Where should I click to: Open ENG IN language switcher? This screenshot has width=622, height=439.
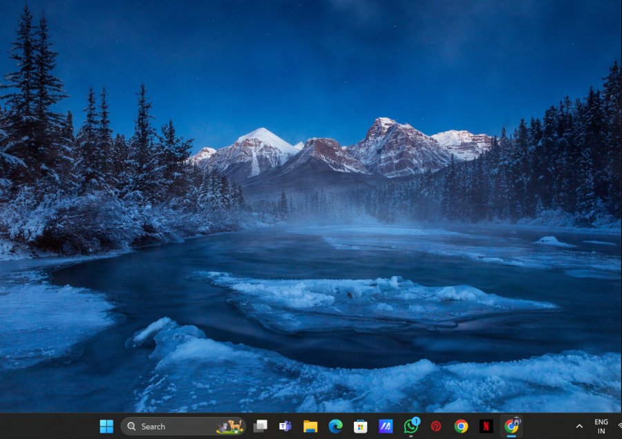click(x=601, y=427)
